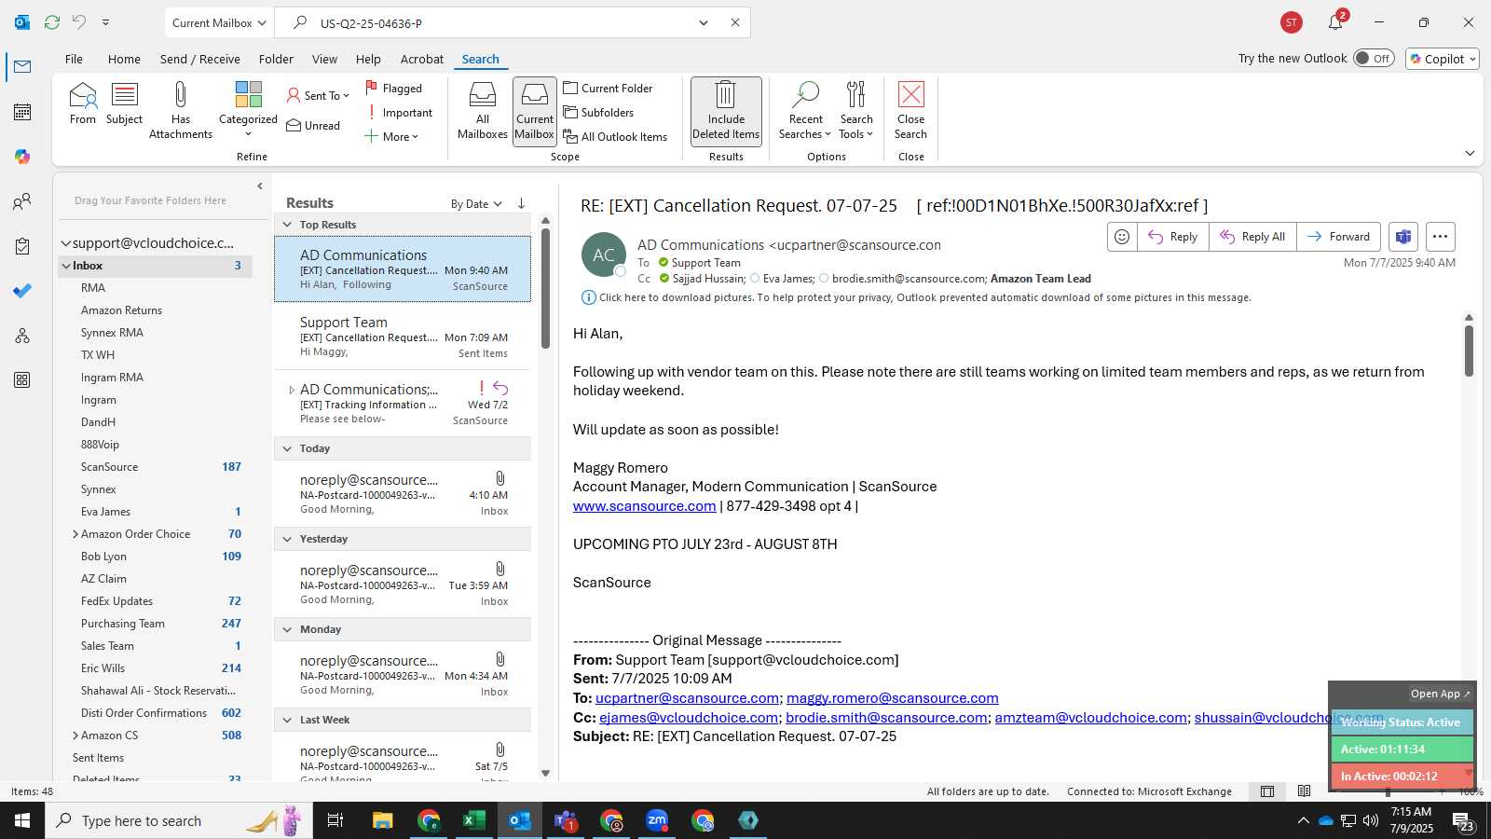Open Current Mailbox scope dropdown

pyautogui.click(x=219, y=22)
